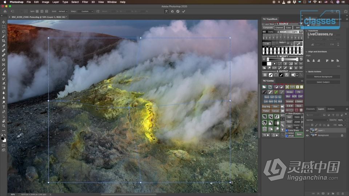Uncheck the sRGB checkbox in Web-Sharpen
The width and height of the screenshot is (349, 196).
point(287,136)
